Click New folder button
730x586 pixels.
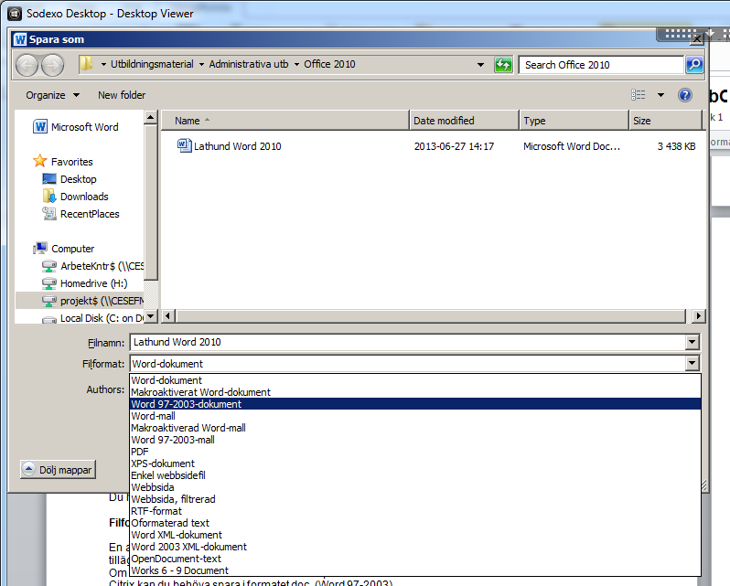[122, 95]
